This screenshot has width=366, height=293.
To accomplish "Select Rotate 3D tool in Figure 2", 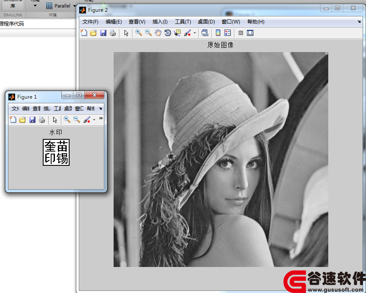I will point(168,33).
